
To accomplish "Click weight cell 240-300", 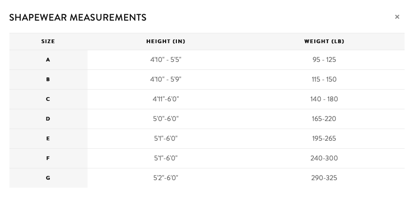I will coord(324,159).
